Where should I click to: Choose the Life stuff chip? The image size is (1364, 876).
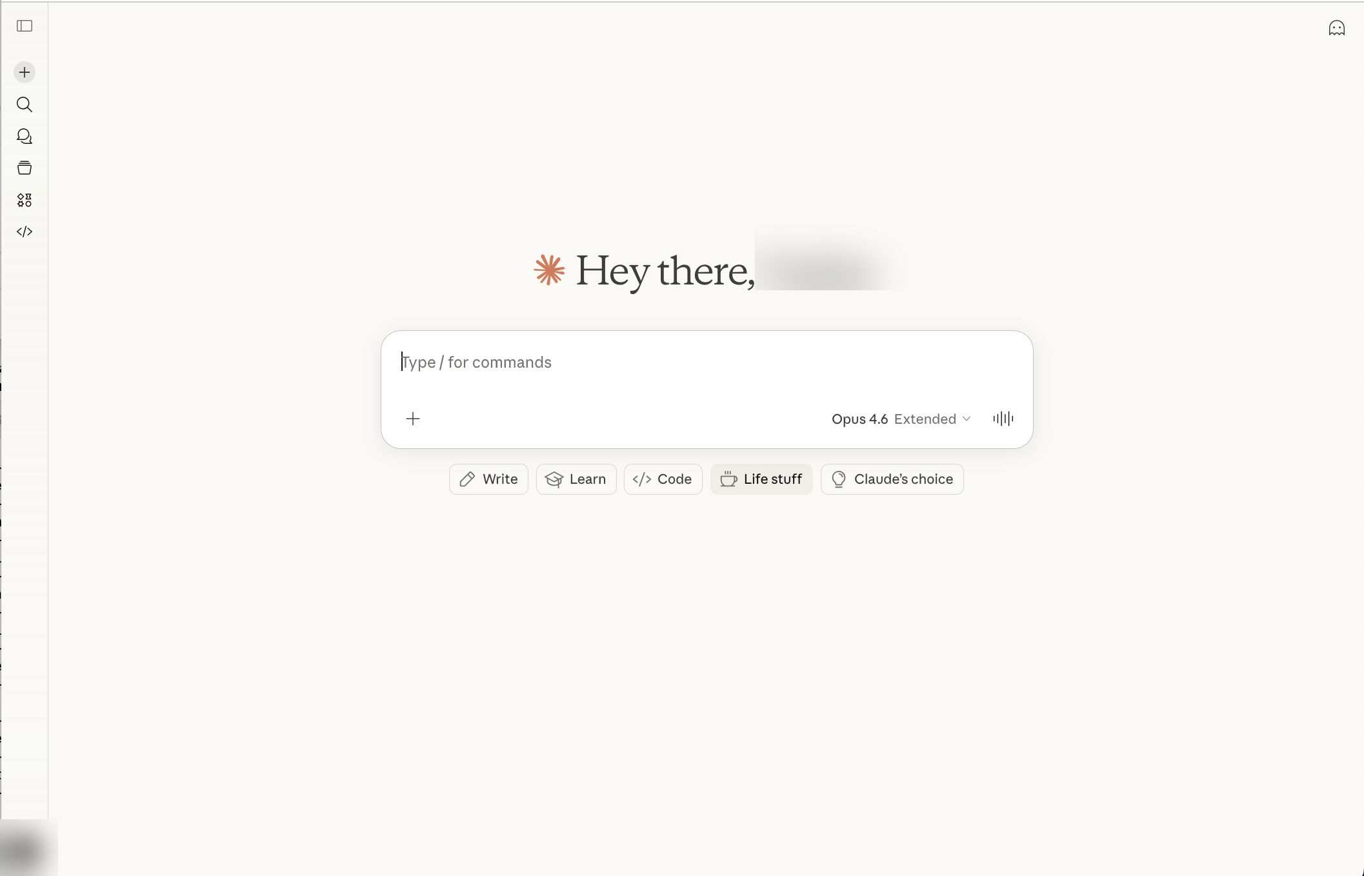coord(761,479)
